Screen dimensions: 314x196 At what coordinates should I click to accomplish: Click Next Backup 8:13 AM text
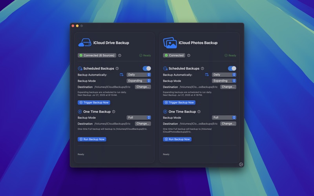pyautogui.click(x=97, y=95)
